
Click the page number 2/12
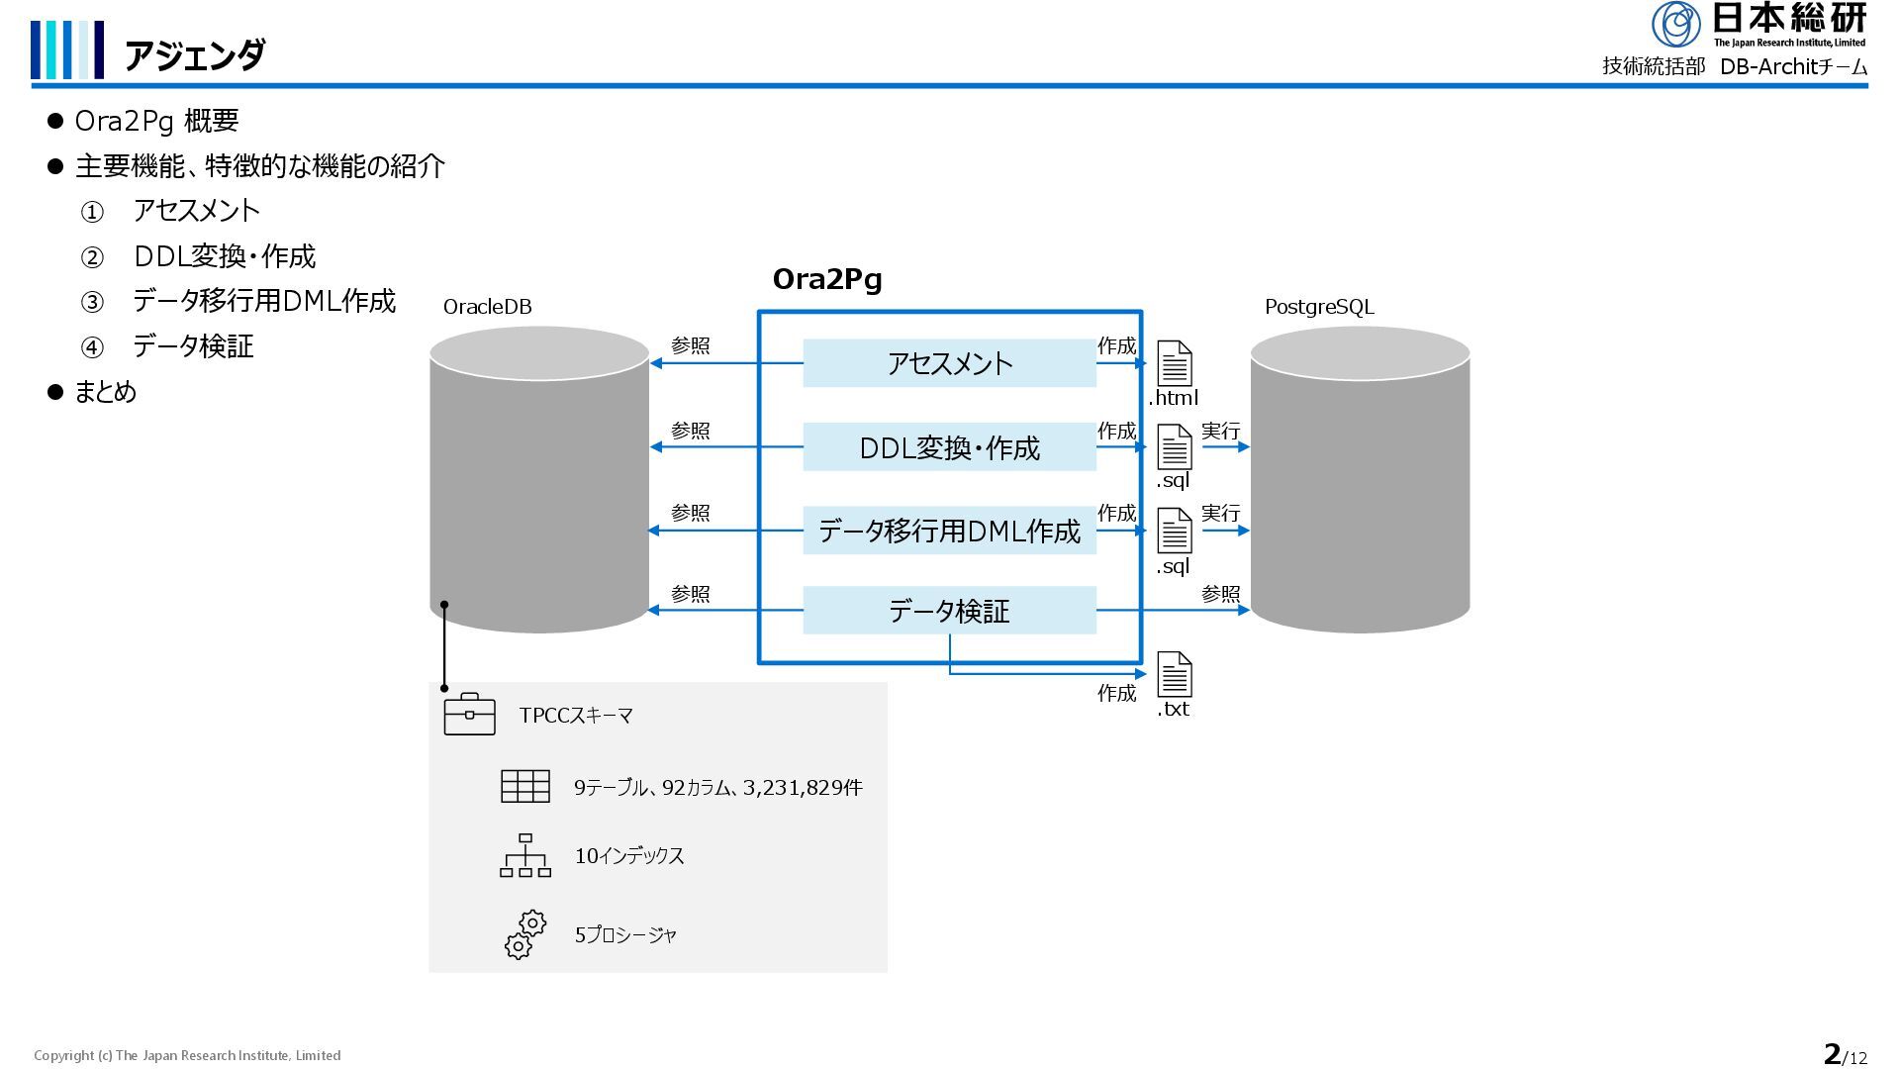pyautogui.click(x=1844, y=1055)
